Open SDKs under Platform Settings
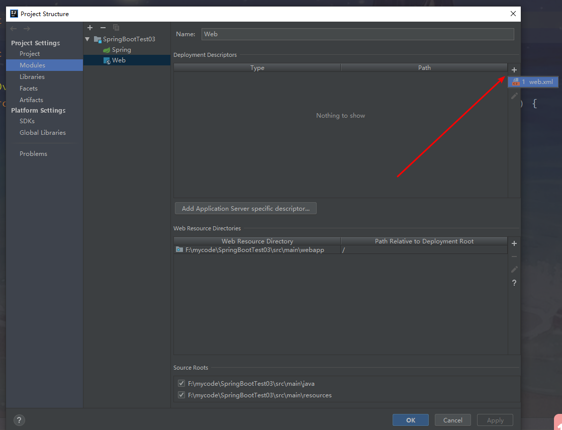 click(x=27, y=121)
